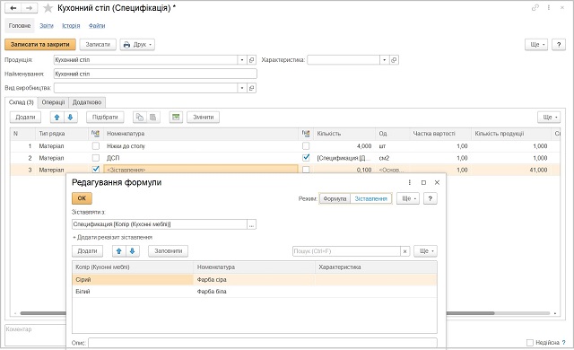The width and height of the screenshot is (574, 350).
Task: Open Вид виробництва linked item icon
Action: [x=251, y=88]
